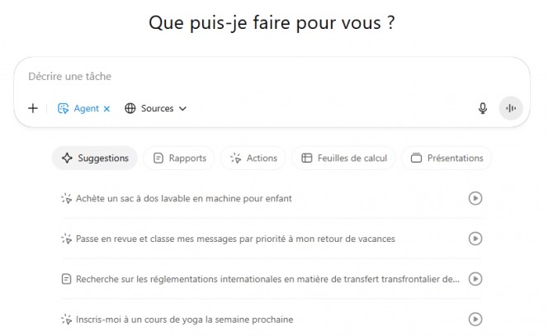Click the microphone dictation icon
The image size is (548, 336).
pos(483,108)
